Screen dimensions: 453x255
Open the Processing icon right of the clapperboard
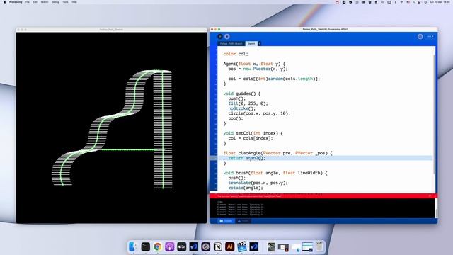(x=254, y=246)
